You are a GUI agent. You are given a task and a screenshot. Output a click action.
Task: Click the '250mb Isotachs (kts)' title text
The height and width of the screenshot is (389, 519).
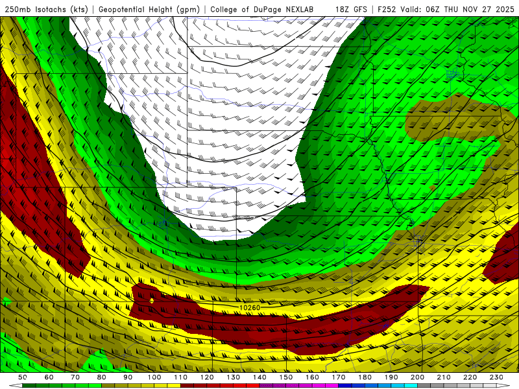(47, 9)
